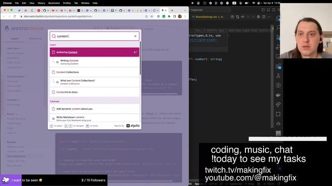Open the Docker whale view in VS Code

point(278,95)
